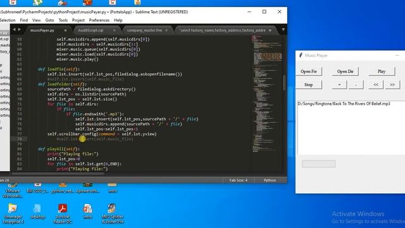Click the - volume down button
Screen dimensions: 405x228
(x=356, y=84)
